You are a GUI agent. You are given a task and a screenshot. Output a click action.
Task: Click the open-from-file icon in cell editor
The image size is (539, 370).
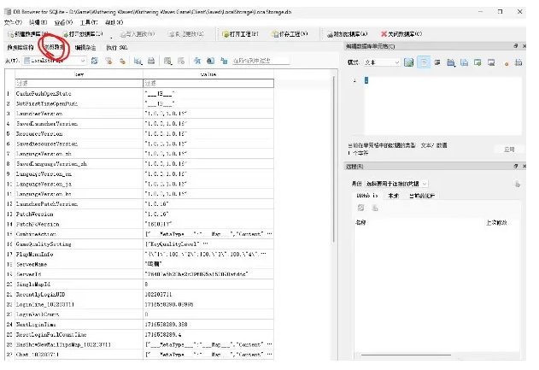451,62
